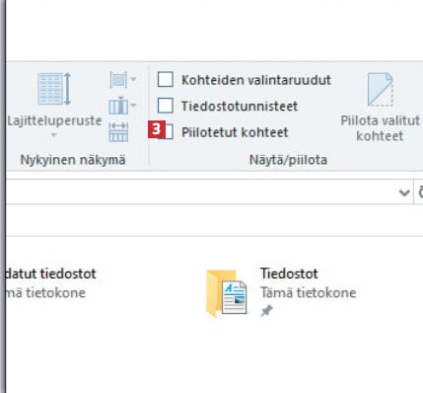Click the Piilota valitut kohteet page icon
This screenshot has height=393, width=423.
[x=380, y=90]
